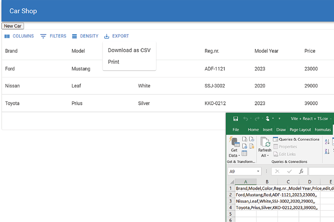Open the Excel File tab
Image resolution: width=334 pixels, height=222 pixels.
pyautogui.click(x=236, y=130)
